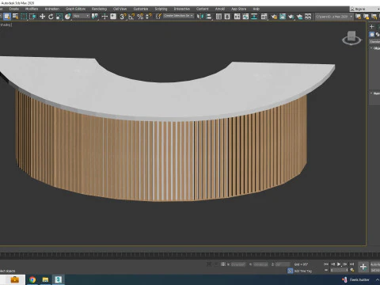Step to previous frame
380x285 pixels.
coord(332,264)
